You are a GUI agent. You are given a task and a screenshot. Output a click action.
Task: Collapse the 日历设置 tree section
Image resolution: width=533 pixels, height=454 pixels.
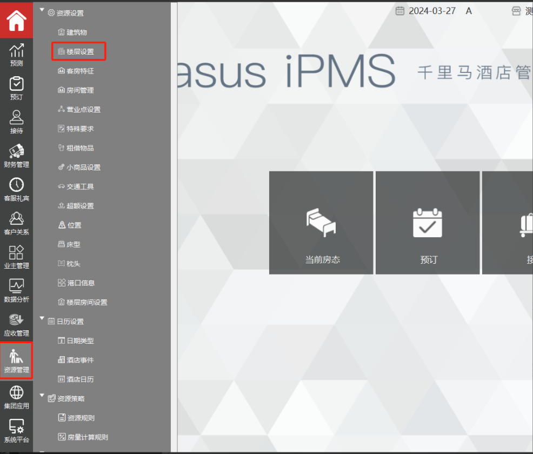42,318
